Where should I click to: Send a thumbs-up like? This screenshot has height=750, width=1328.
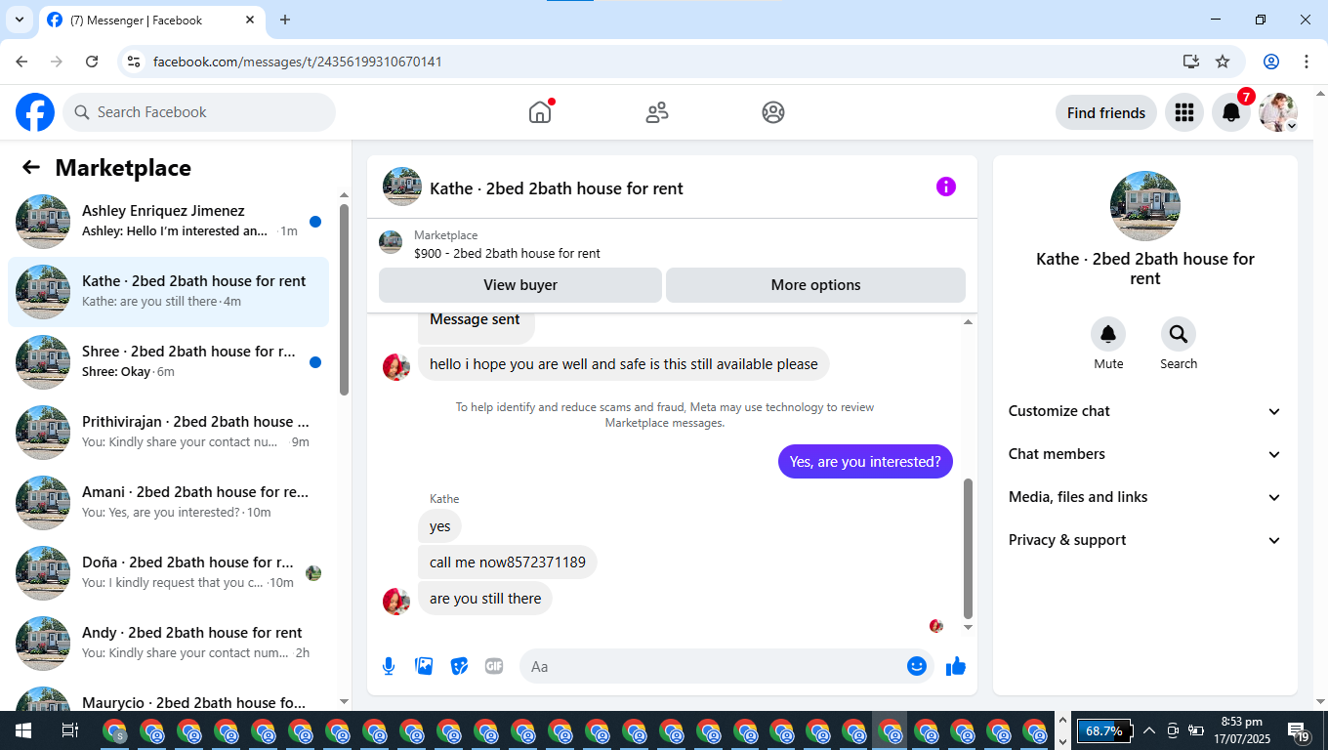coord(956,666)
